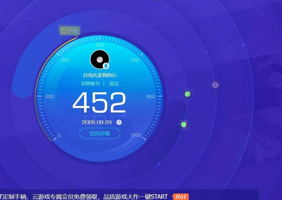
Task: Click the 950 gauge label
Action: pyautogui.click(x=151, y=96)
